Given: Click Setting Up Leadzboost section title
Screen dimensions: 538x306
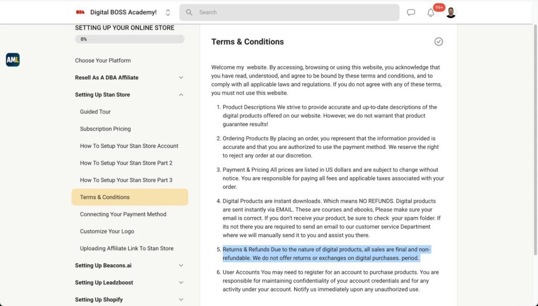Looking at the screenshot, I should pos(104,283).
